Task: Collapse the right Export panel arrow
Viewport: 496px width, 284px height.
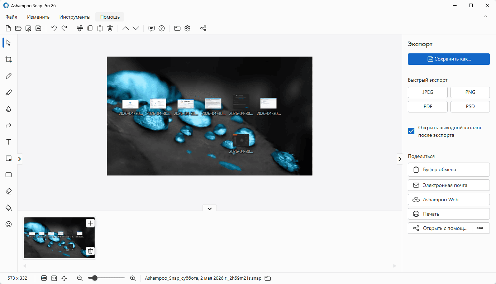Action: (x=400, y=159)
